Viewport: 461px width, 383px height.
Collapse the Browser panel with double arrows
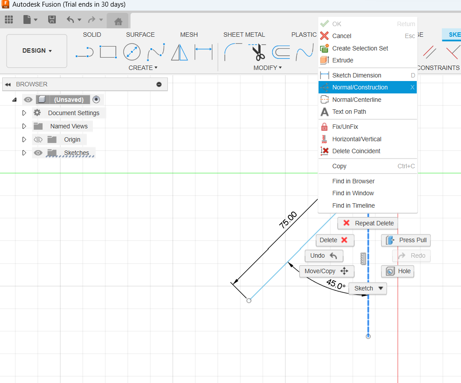pos(8,85)
